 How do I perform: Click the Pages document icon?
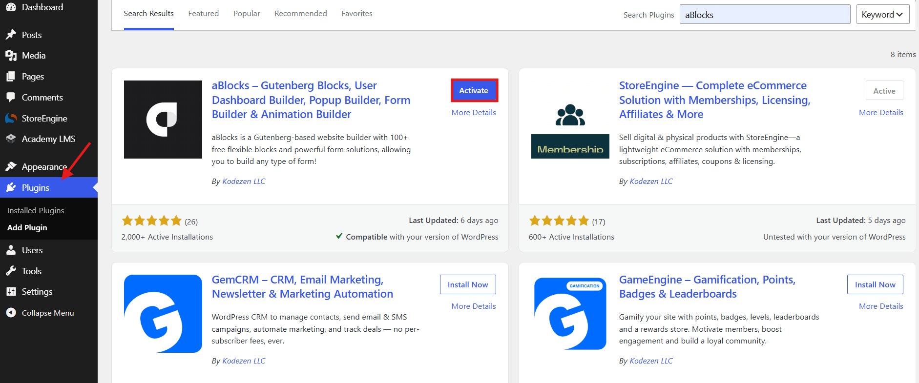[x=11, y=77]
